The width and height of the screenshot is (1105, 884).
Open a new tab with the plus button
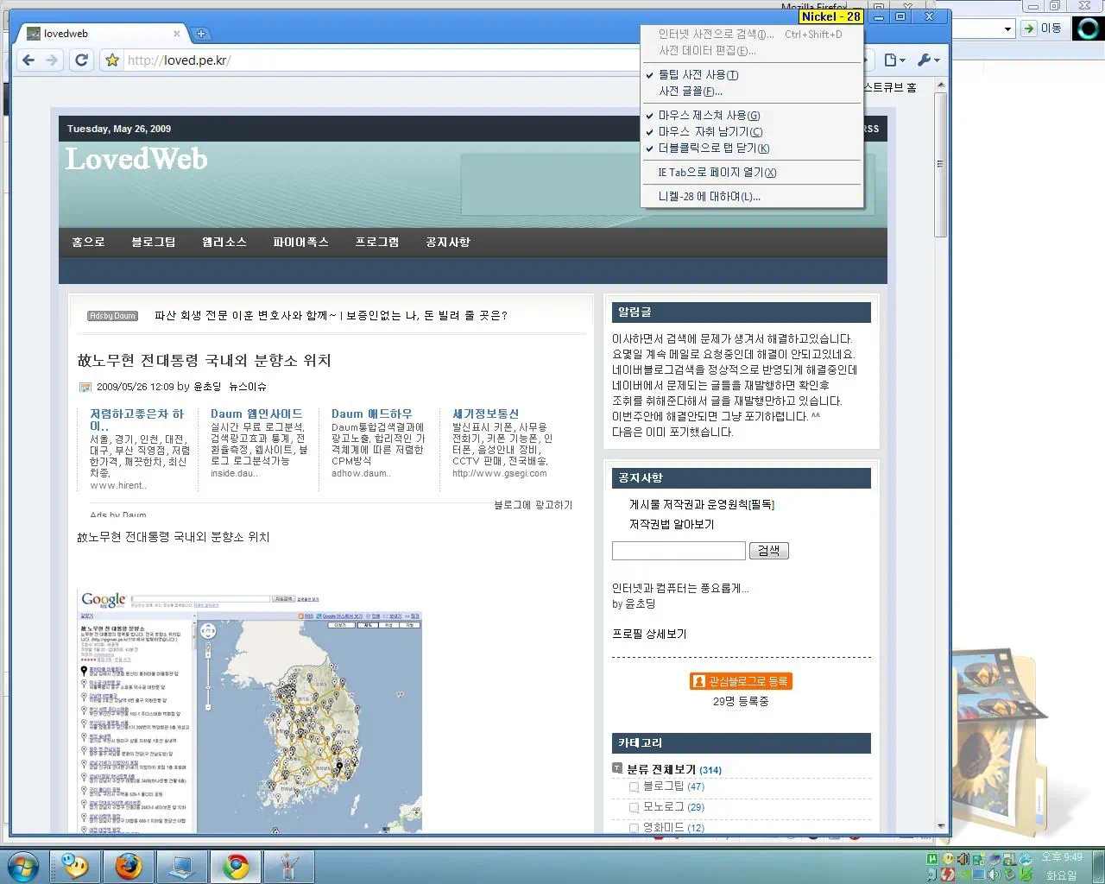point(201,34)
